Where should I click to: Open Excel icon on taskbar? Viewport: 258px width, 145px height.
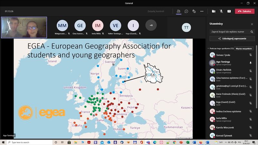(188, 142)
